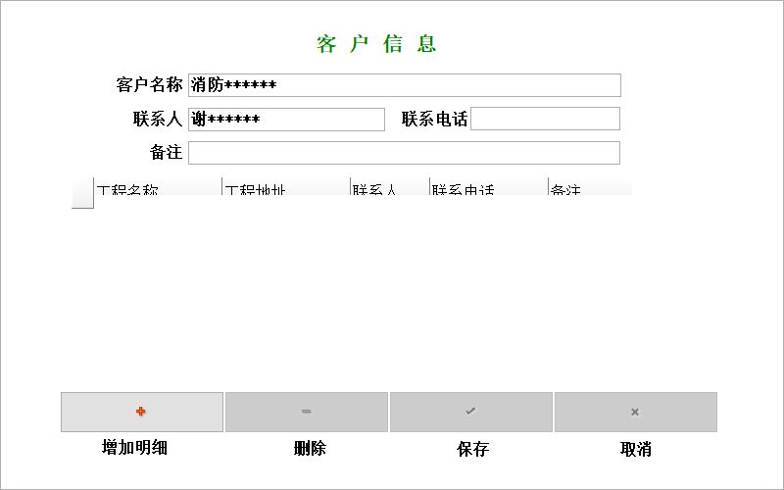Click the 保存 label
Image resolution: width=784 pixels, height=490 pixels.
click(x=472, y=449)
